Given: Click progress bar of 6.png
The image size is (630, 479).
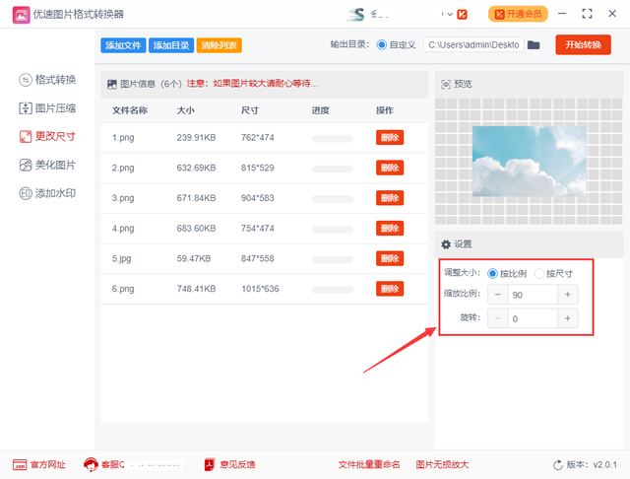Looking at the screenshot, I should click(333, 290).
